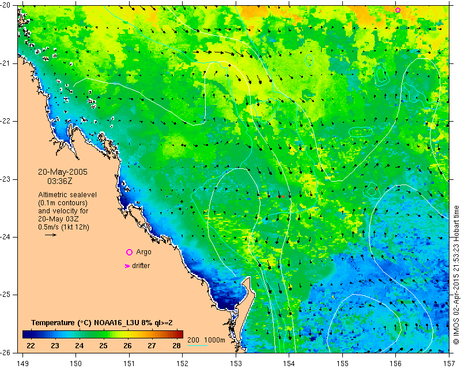Click the longitude axis label 153
This screenshot has height=369, width=461.
[x=236, y=363]
